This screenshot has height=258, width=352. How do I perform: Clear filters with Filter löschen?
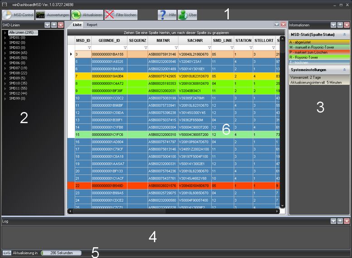coord(121,15)
